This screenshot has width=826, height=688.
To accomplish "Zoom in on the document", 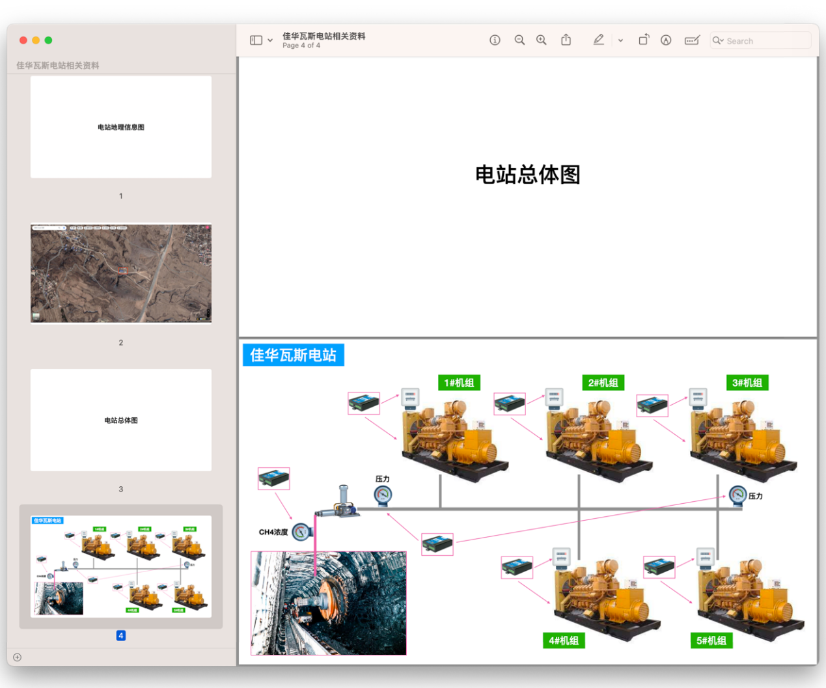I will point(542,40).
